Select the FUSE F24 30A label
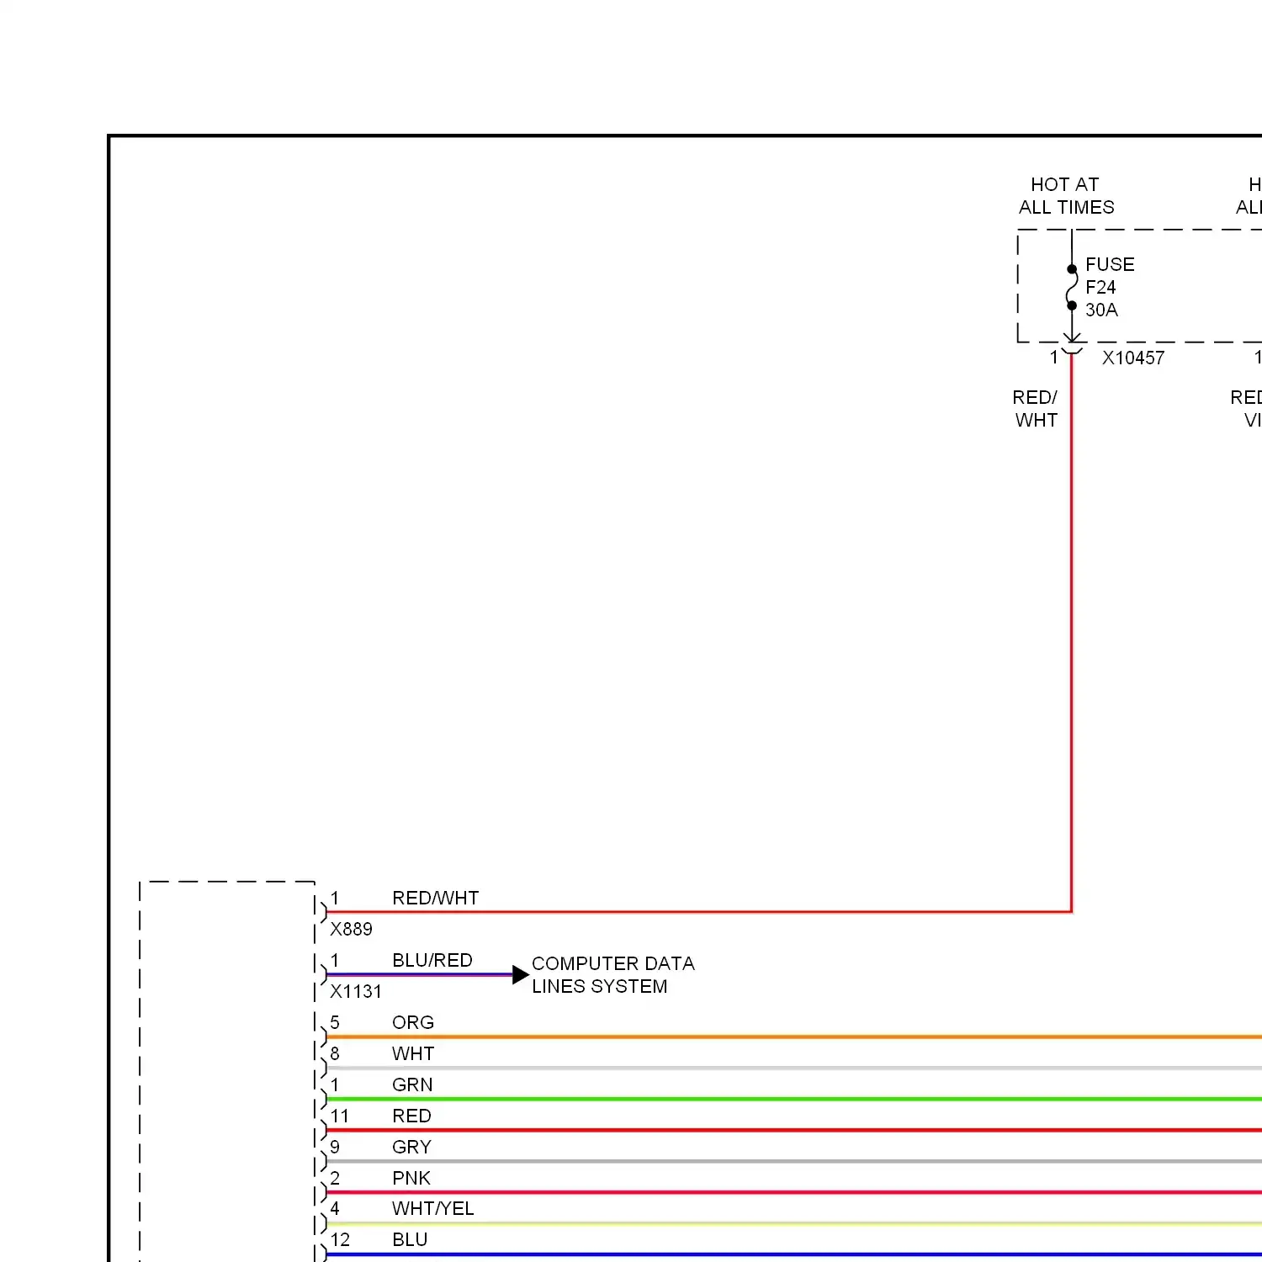Image resolution: width=1262 pixels, height=1262 pixels. click(x=1110, y=287)
